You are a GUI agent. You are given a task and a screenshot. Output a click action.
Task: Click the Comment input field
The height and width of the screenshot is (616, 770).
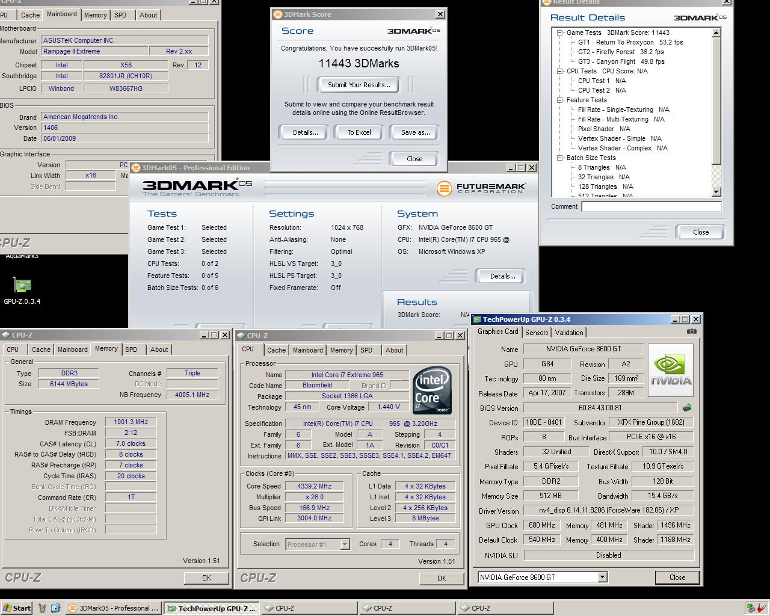tap(651, 206)
